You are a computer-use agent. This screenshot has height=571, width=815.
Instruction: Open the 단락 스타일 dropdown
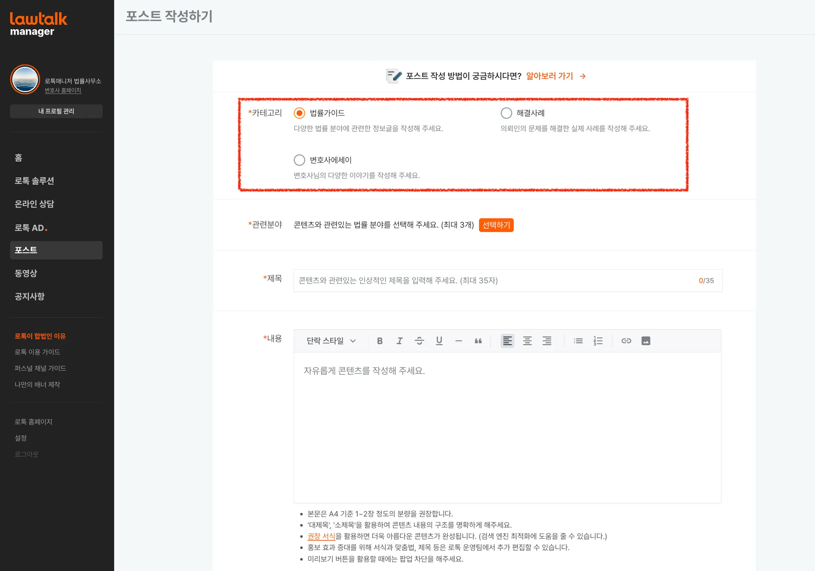(331, 341)
